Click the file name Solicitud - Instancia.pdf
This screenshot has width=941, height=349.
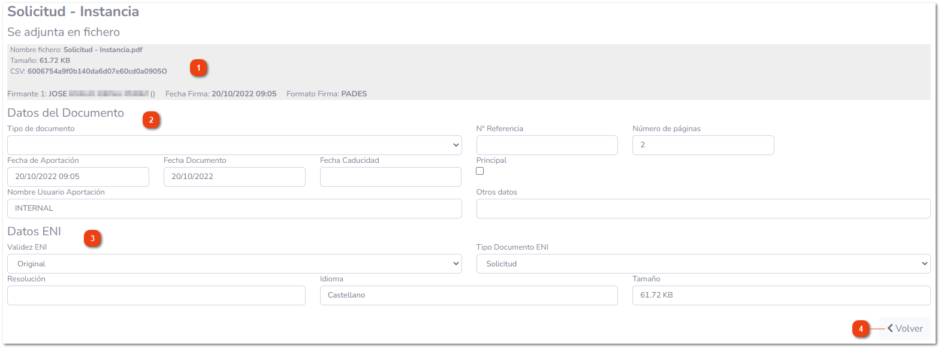103,50
